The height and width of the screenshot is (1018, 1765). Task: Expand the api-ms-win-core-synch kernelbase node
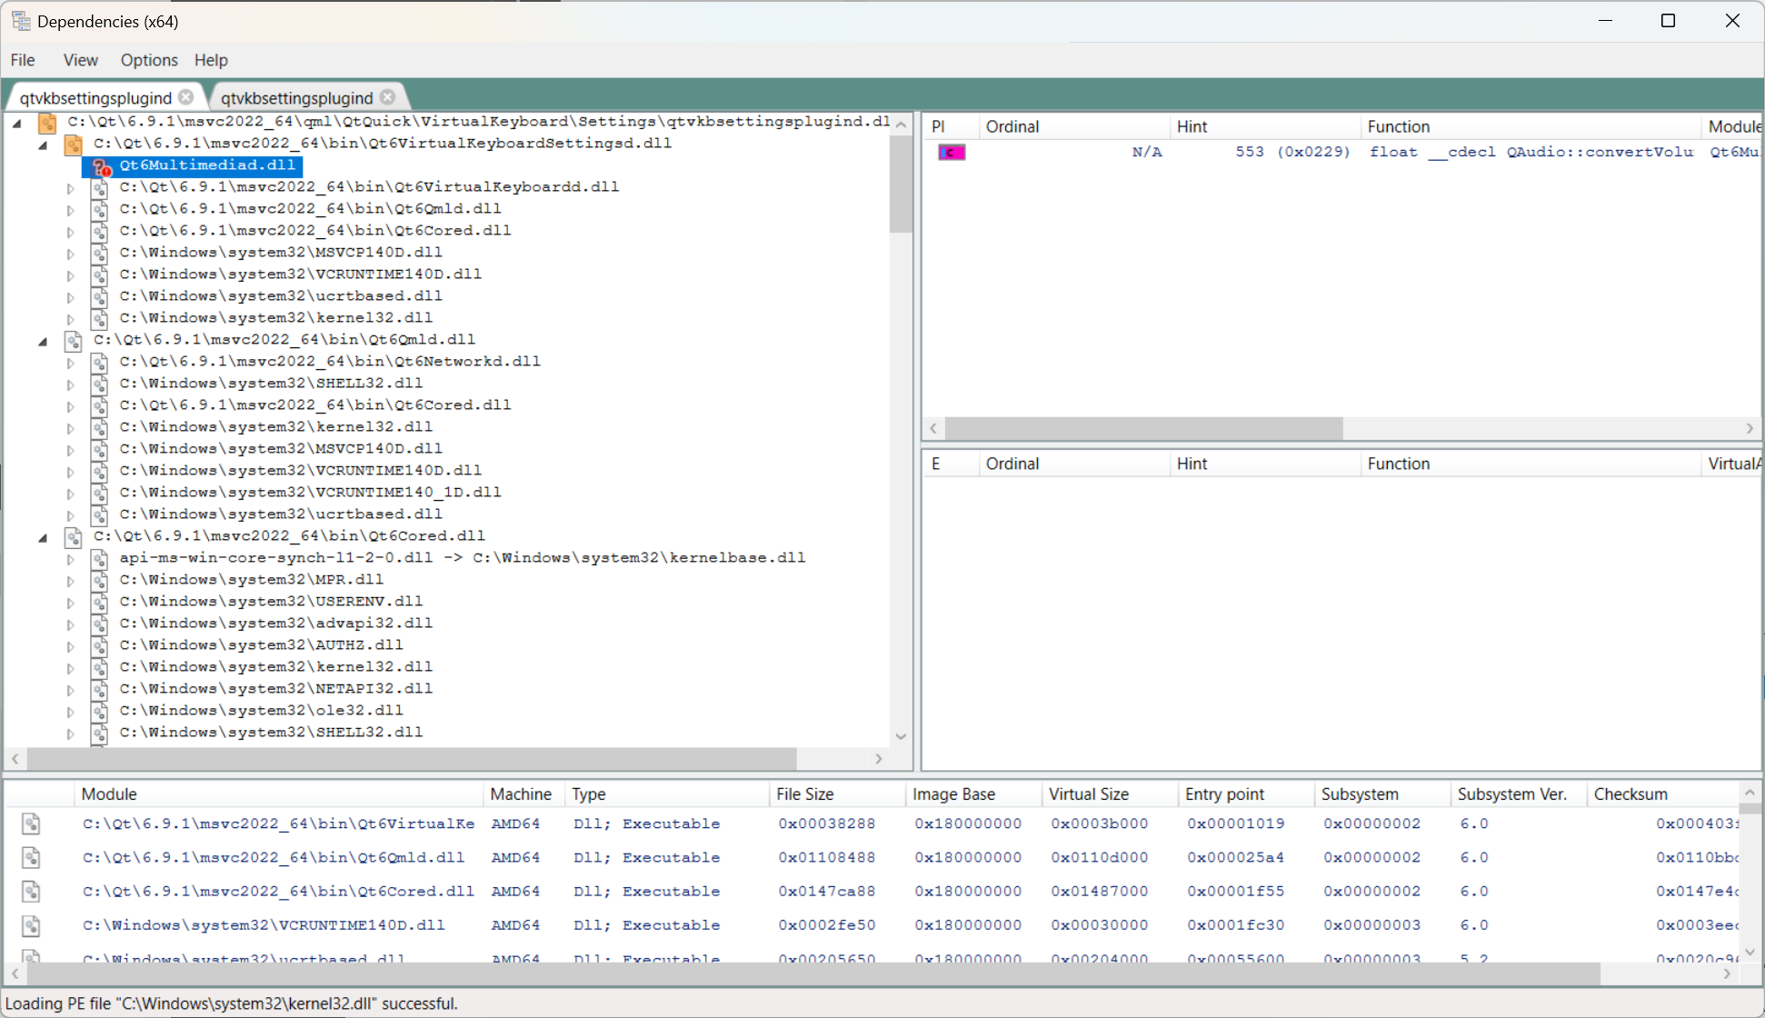coord(70,559)
